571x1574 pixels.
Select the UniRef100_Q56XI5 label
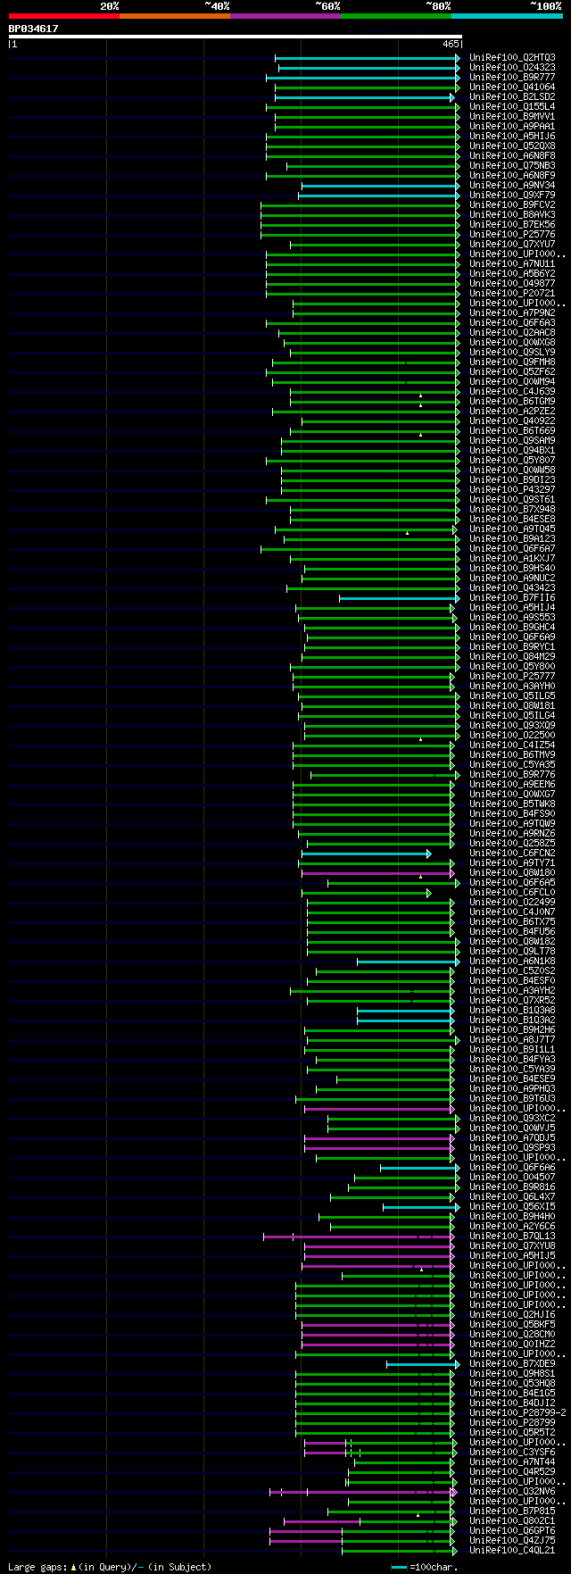(x=512, y=1206)
